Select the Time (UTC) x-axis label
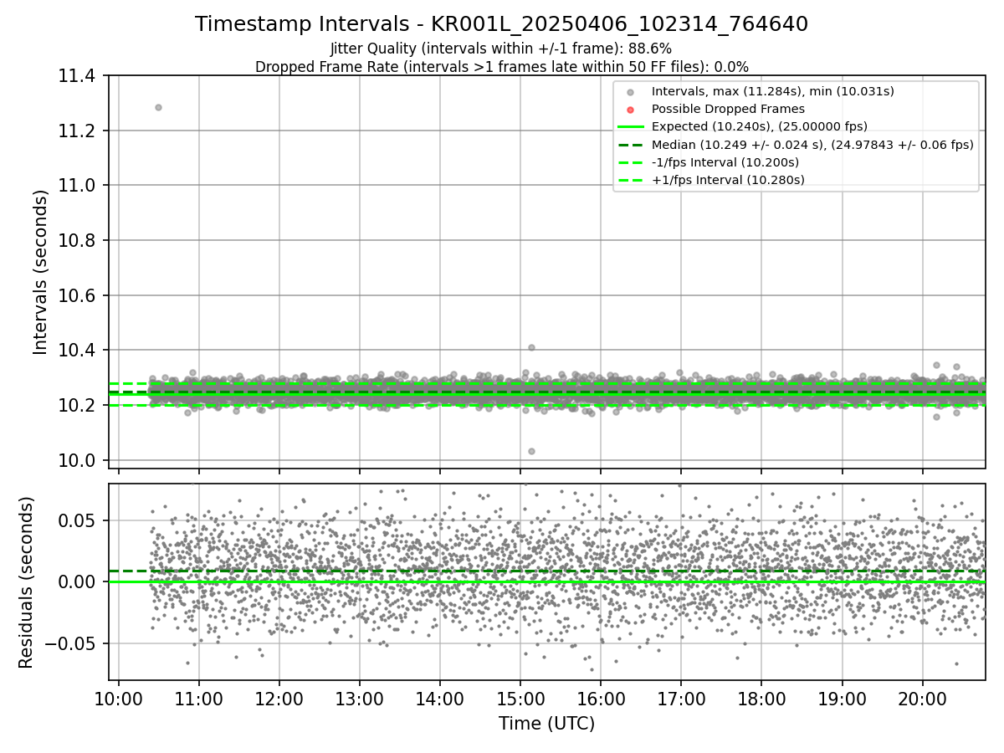The image size is (1004, 753). (x=546, y=724)
